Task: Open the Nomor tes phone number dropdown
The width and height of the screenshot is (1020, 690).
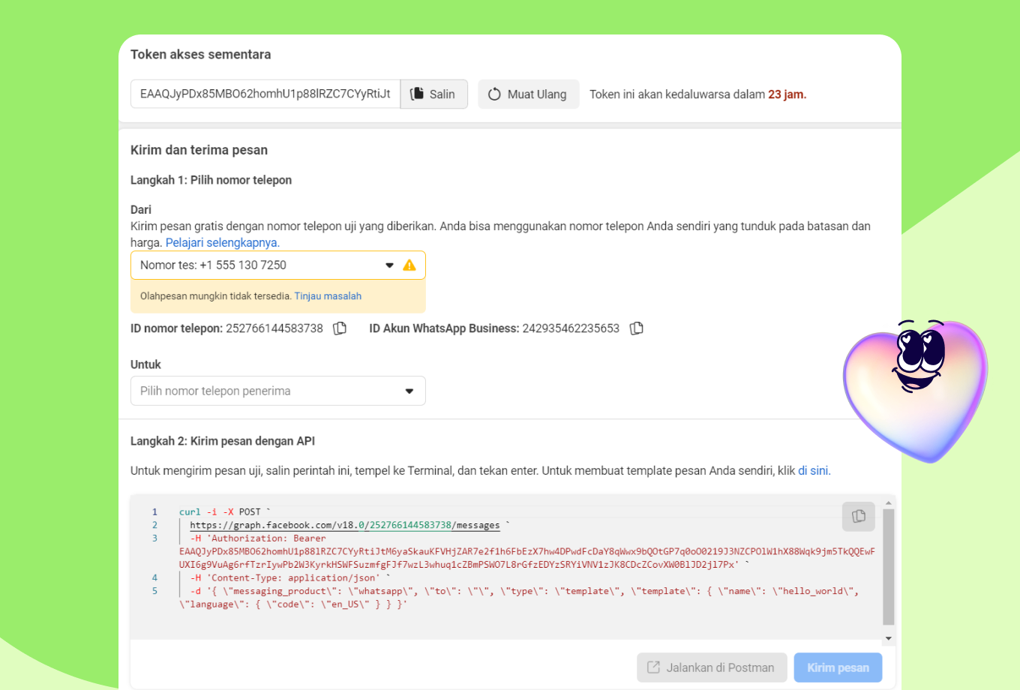Action: click(x=278, y=265)
